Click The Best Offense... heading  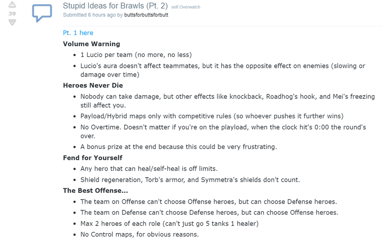click(95, 190)
